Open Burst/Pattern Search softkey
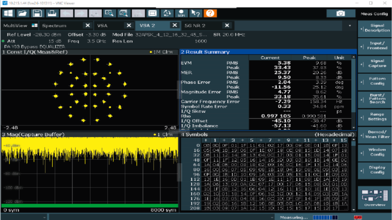Screen dimensions: 392x220 click(x=375, y=99)
